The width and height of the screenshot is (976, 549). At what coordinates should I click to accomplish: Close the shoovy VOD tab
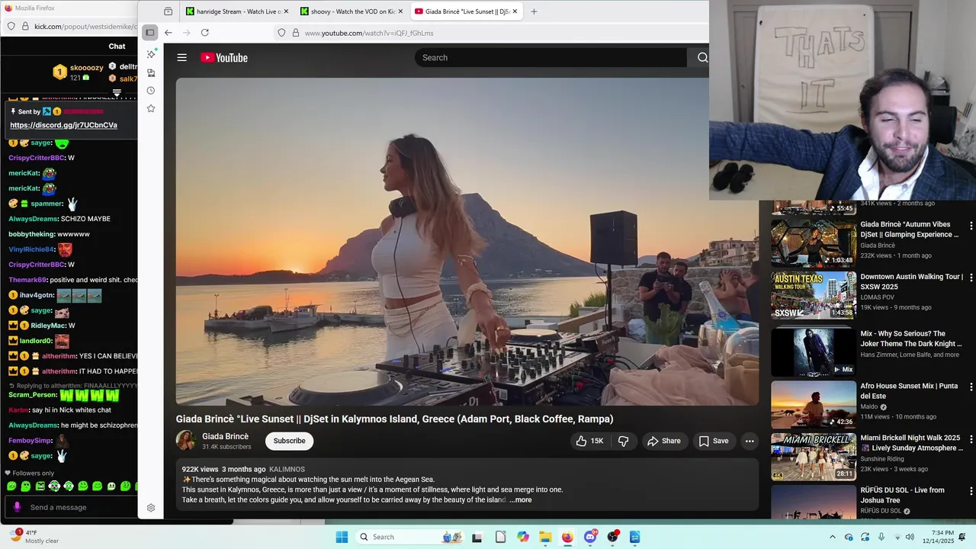[x=400, y=11]
